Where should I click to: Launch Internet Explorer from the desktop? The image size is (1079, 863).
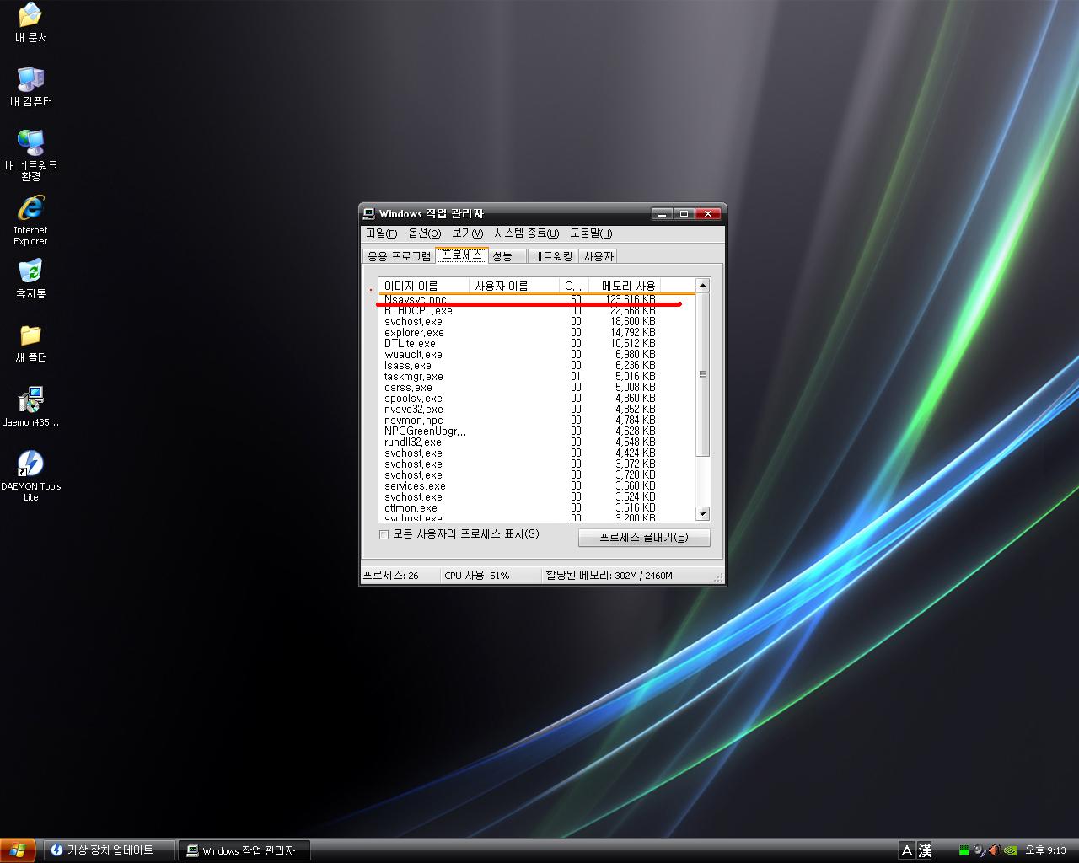tap(30, 220)
